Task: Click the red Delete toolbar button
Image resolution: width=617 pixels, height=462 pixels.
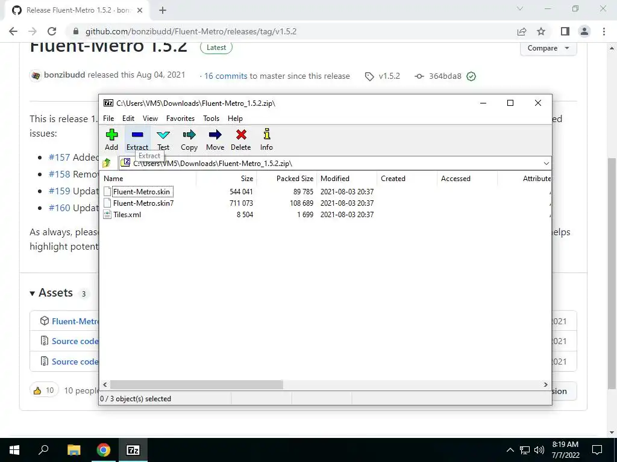Action: [x=241, y=140]
